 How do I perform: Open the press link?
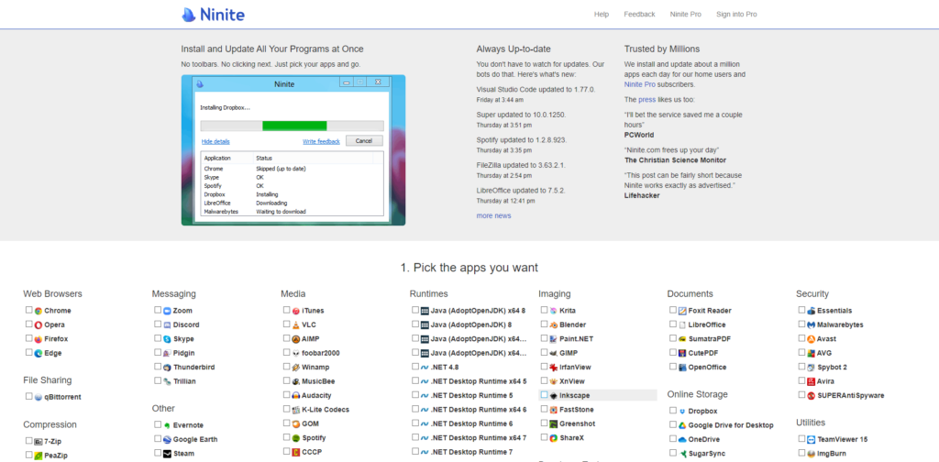(646, 98)
